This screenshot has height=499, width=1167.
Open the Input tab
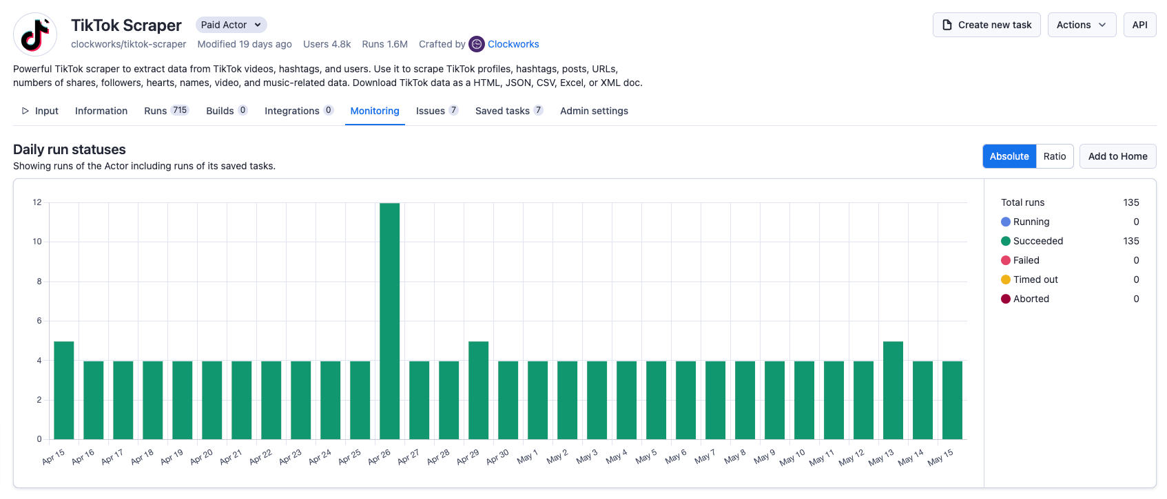pos(40,111)
